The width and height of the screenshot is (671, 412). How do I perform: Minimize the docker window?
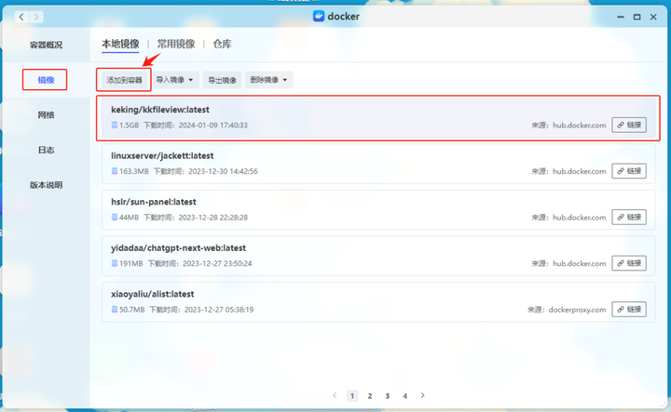[621, 17]
